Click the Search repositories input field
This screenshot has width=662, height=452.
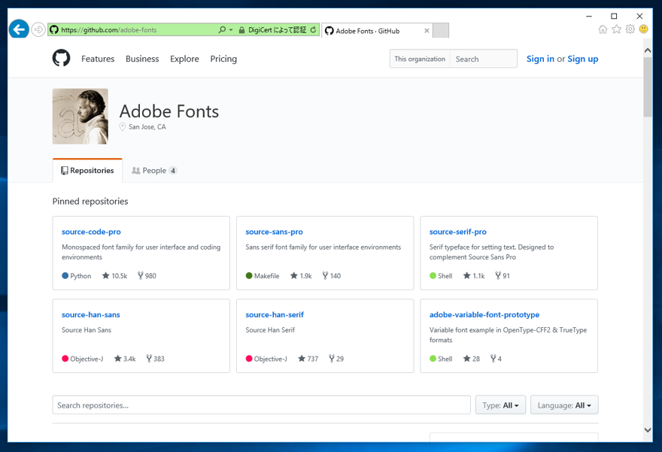(261, 405)
